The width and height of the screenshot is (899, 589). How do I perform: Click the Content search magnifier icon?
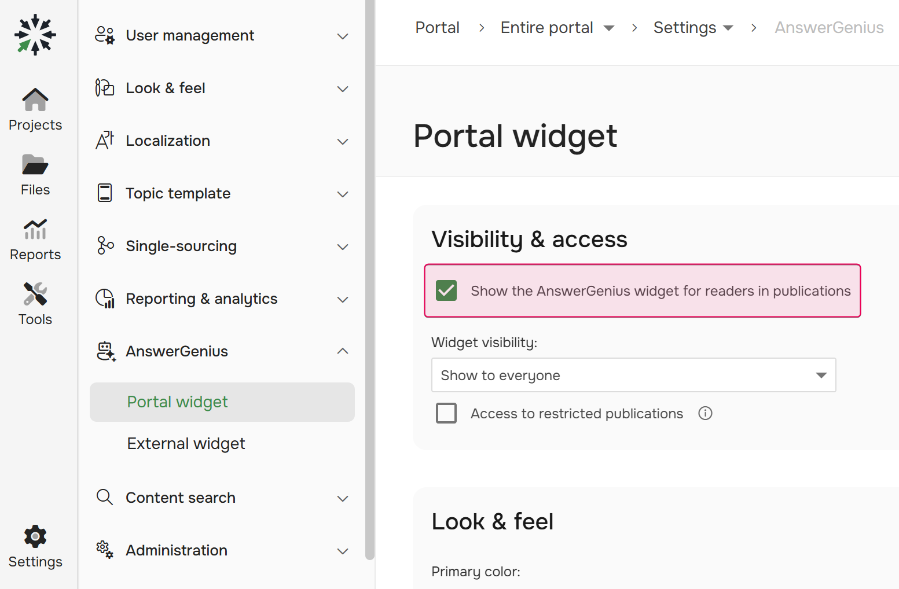tap(105, 497)
